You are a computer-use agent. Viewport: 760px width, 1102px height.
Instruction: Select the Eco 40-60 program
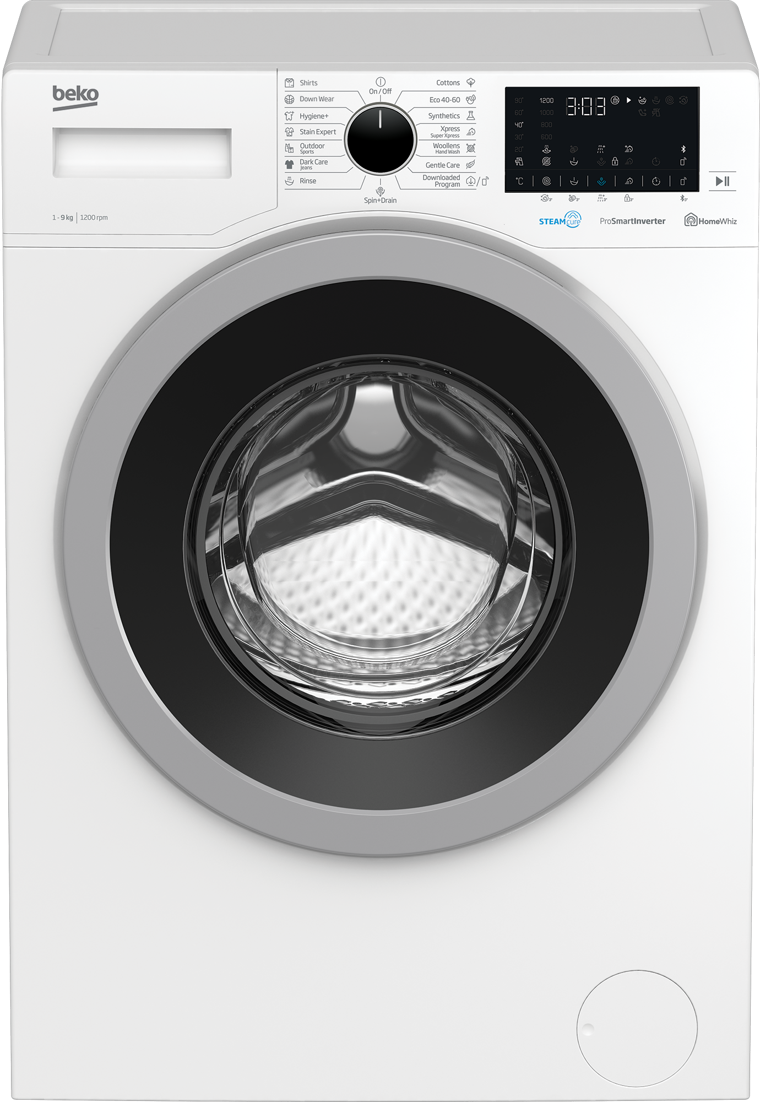coord(444,100)
